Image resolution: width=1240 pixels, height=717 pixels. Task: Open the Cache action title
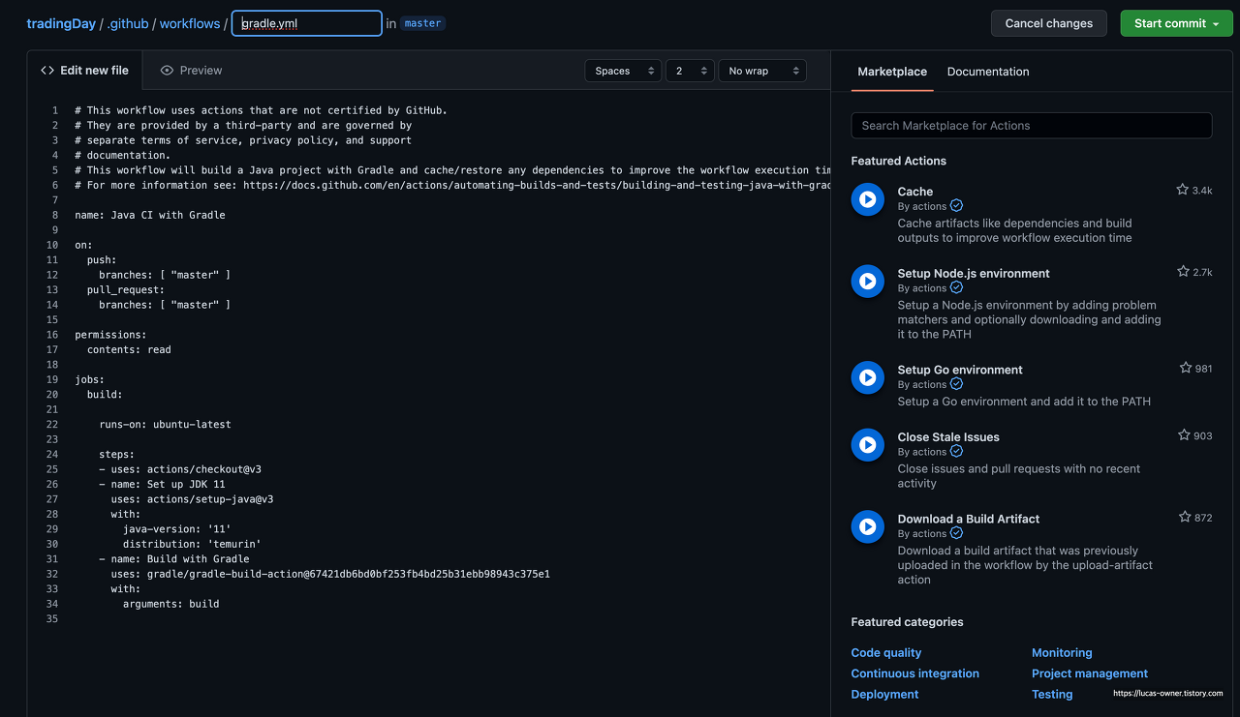(915, 192)
